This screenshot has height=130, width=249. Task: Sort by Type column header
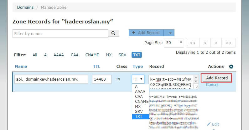click(138, 67)
